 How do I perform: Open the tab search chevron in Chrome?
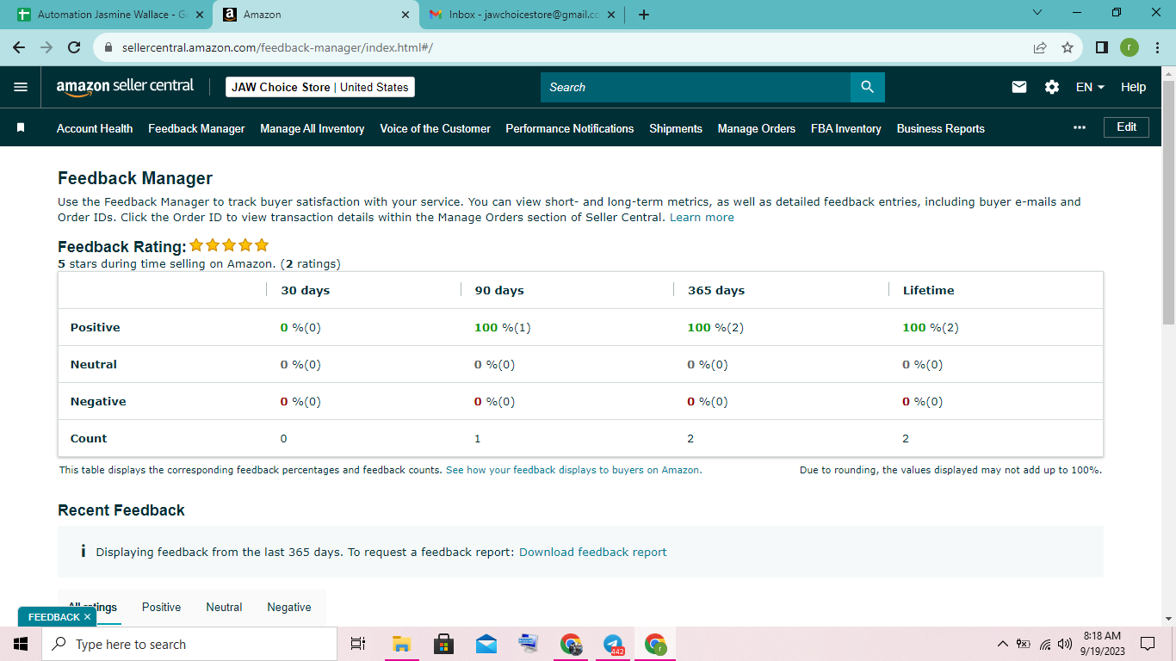click(x=1037, y=13)
